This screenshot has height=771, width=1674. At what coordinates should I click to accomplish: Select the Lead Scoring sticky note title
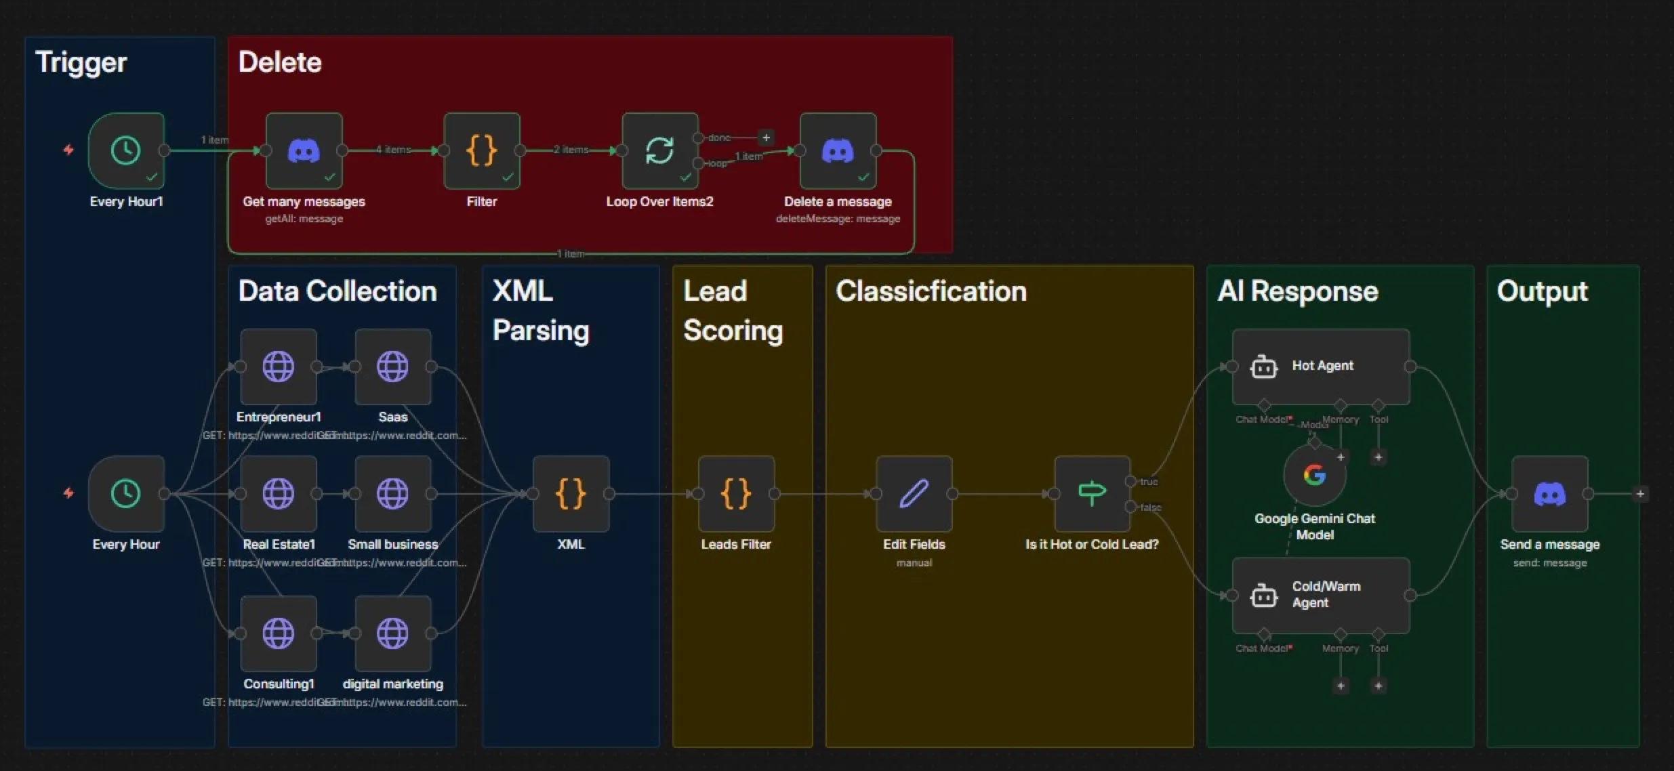pyautogui.click(x=733, y=311)
